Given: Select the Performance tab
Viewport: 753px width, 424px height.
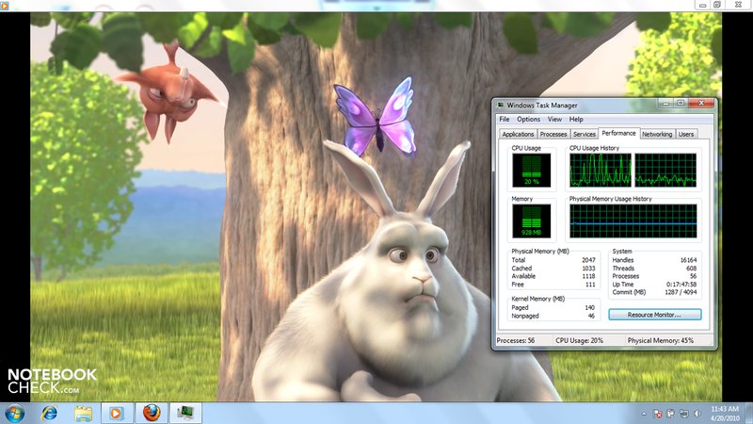Looking at the screenshot, I should pyautogui.click(x=618, y=133).
